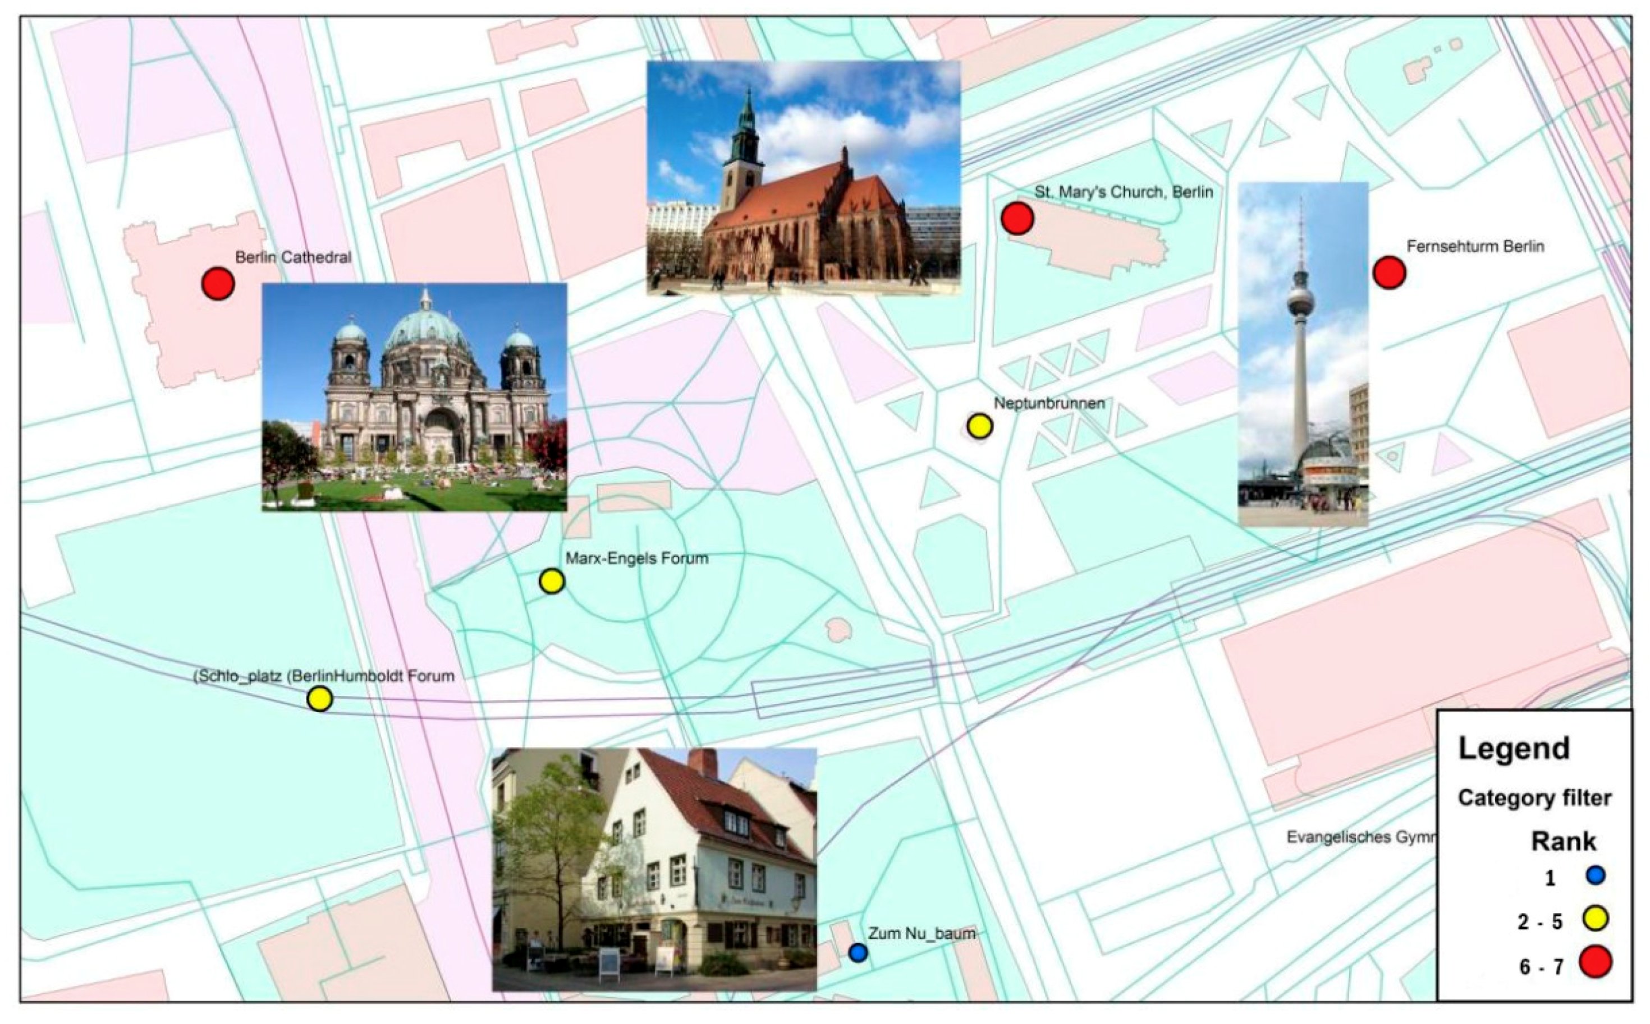
Task: Click the Berlin Cathedral text label
Action: pos(293,257)
